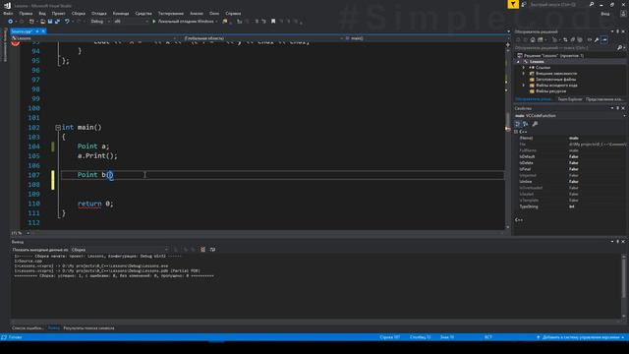The height and width of the screenshot is (354, 629).
Task: Click the Home icon in Solution Explorer toolbar
Action: 533,39
